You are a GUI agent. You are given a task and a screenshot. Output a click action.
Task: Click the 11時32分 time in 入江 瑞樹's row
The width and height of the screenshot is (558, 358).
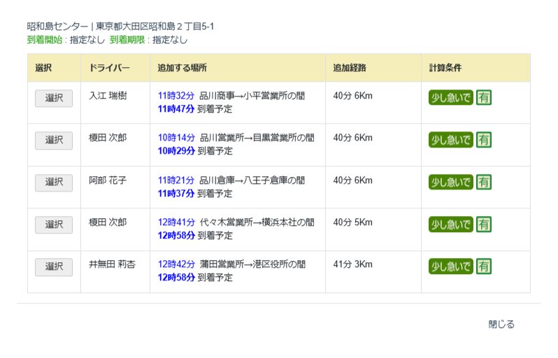pos(176,96)
